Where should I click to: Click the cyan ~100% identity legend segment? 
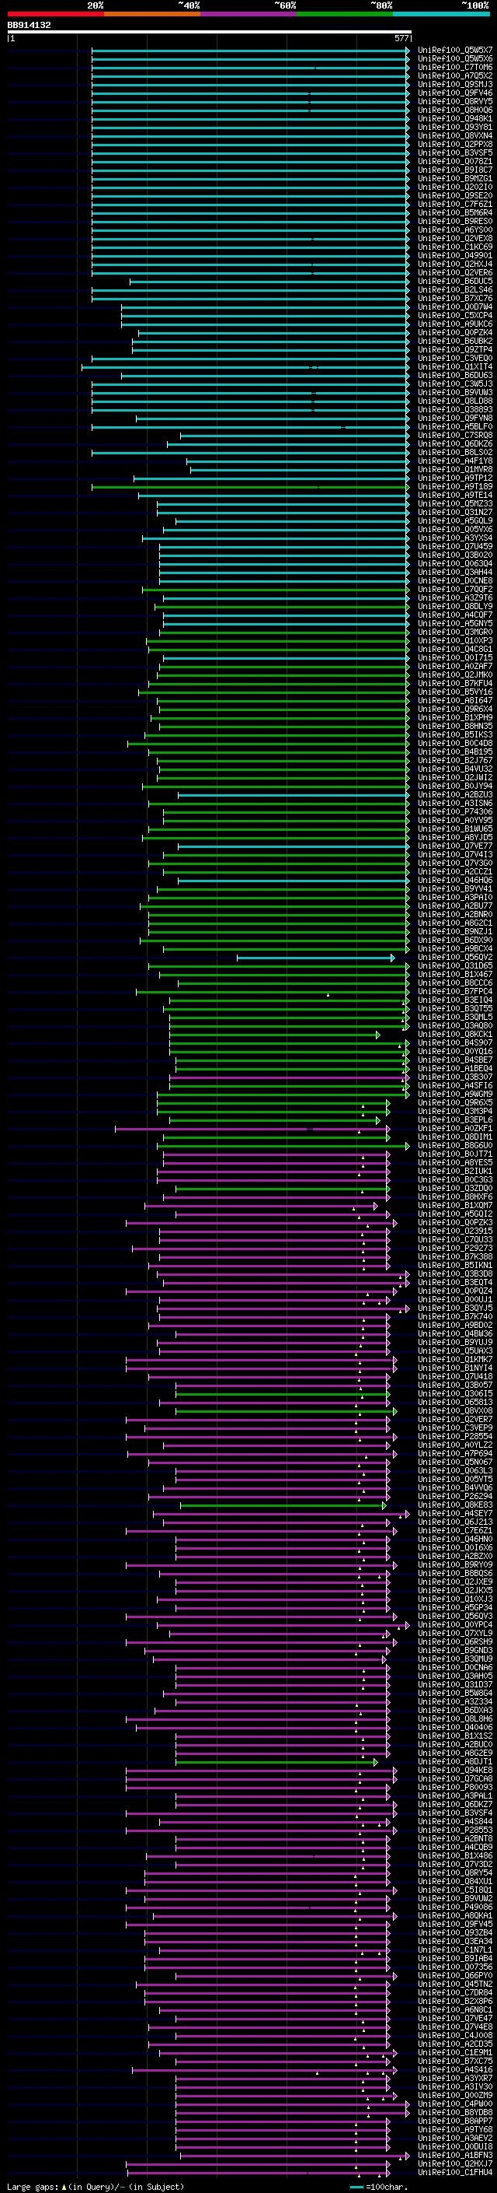441,14
